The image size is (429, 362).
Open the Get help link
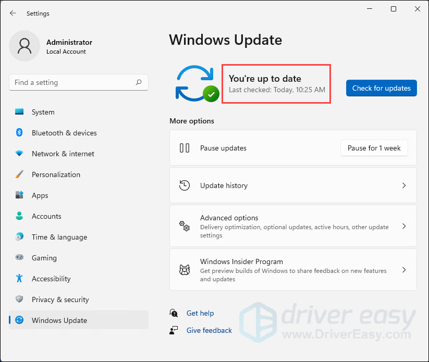200,313
